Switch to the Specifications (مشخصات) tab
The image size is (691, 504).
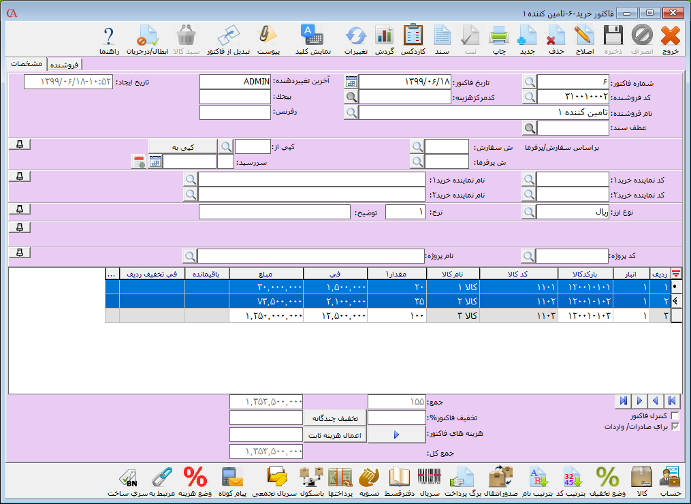click(x=28, y=64)
